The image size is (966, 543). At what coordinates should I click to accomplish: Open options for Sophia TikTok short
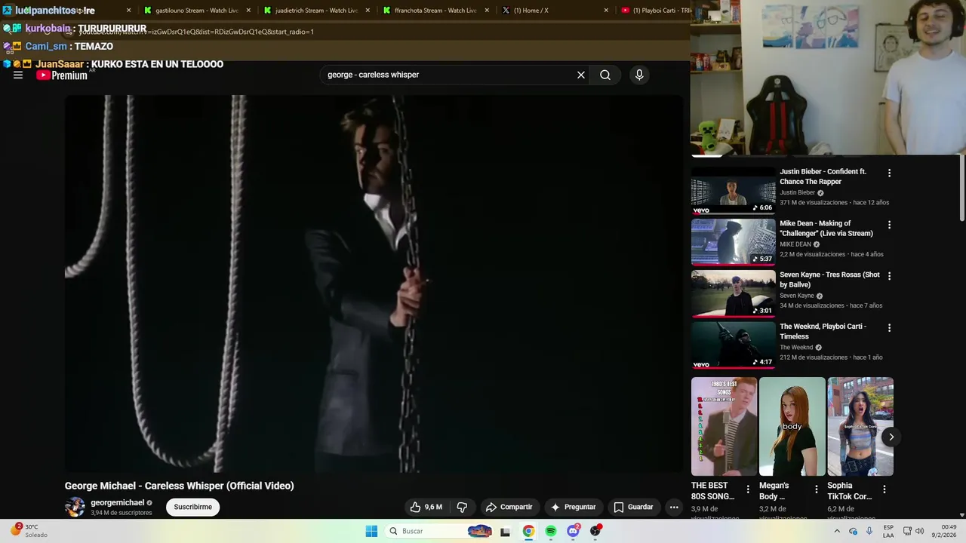click(x=884, y=489)
